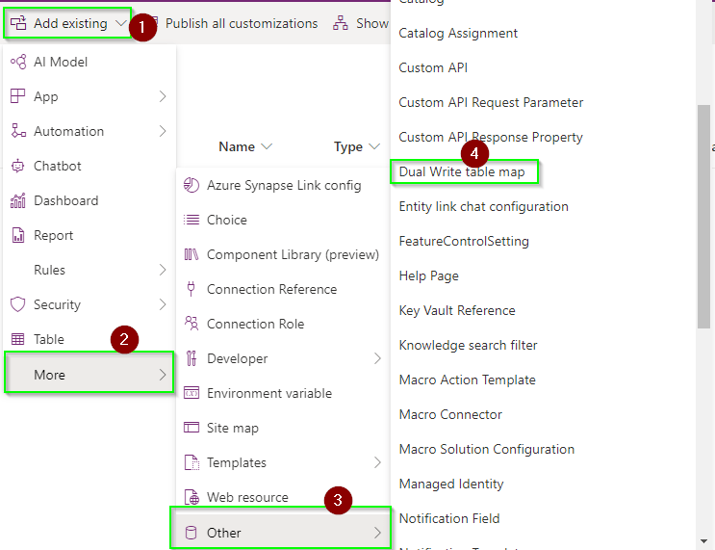Select Chatbot menu item text
Image resolution: width=715 pixels, height=550 pixels.
tap(58, 166)
